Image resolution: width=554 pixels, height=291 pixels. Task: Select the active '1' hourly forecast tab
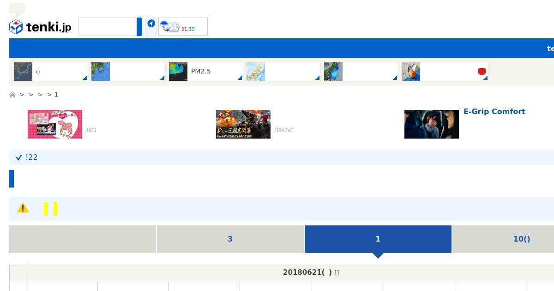coord(378,239)
